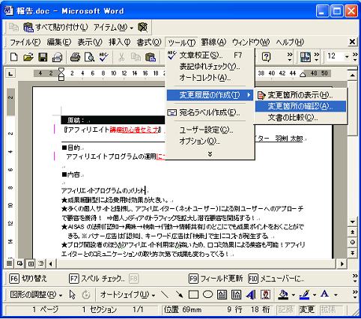Create a new blank document icon
Image resolution: width=361 pixels, height=319 pixels.
pyautogui.click(x=13, y=57)
